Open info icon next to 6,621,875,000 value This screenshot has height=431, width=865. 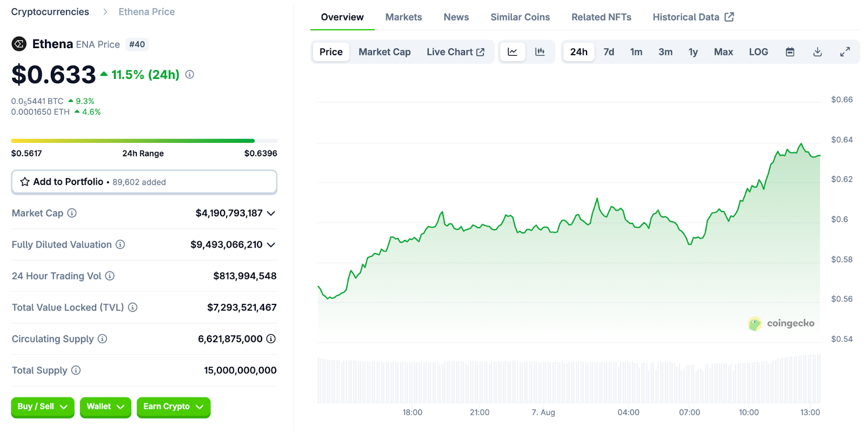click(271, 339)
